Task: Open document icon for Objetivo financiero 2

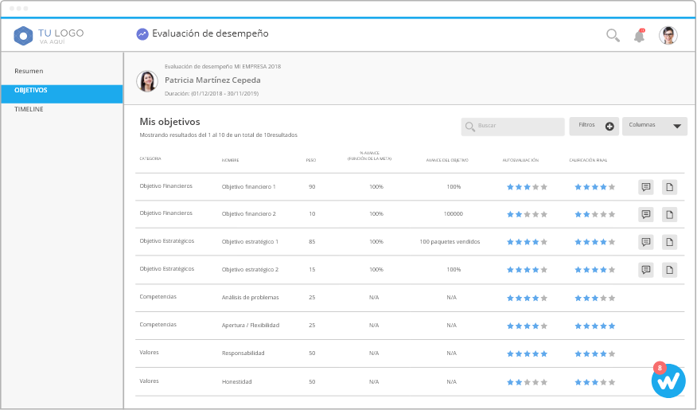Action: tap(670, 214)
